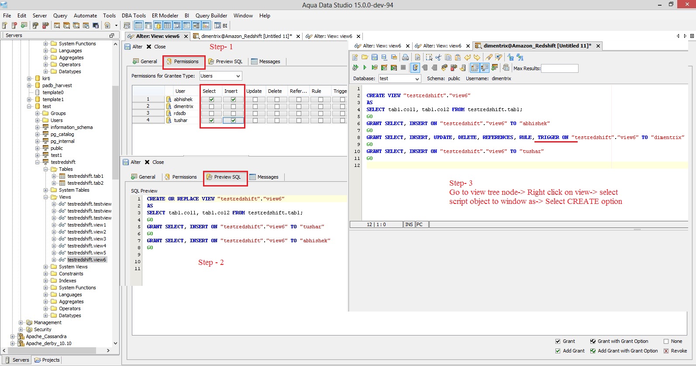Click the Find flashlight icon

tap(489, 57)
